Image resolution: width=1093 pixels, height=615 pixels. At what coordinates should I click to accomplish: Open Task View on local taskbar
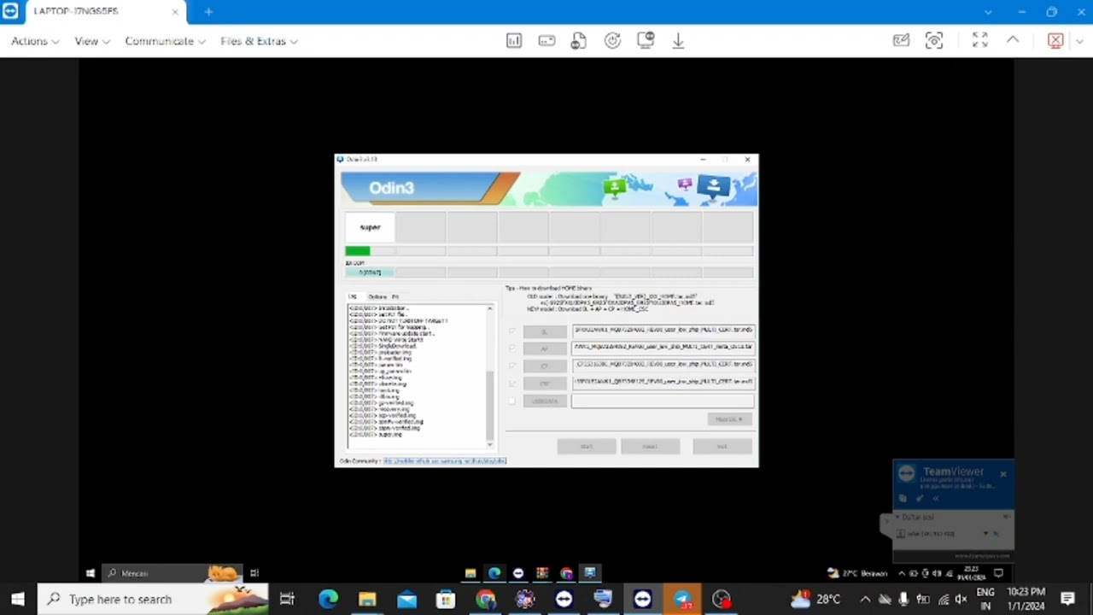(287, 599)
